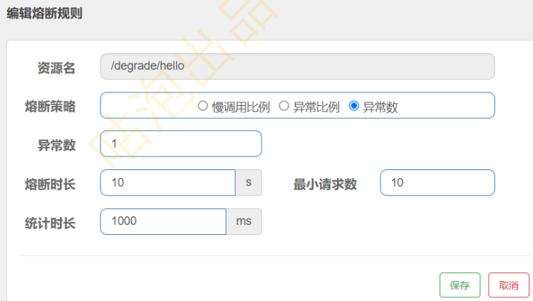
Task: Click the 统计时长 field label
Action: coord(50,223)
